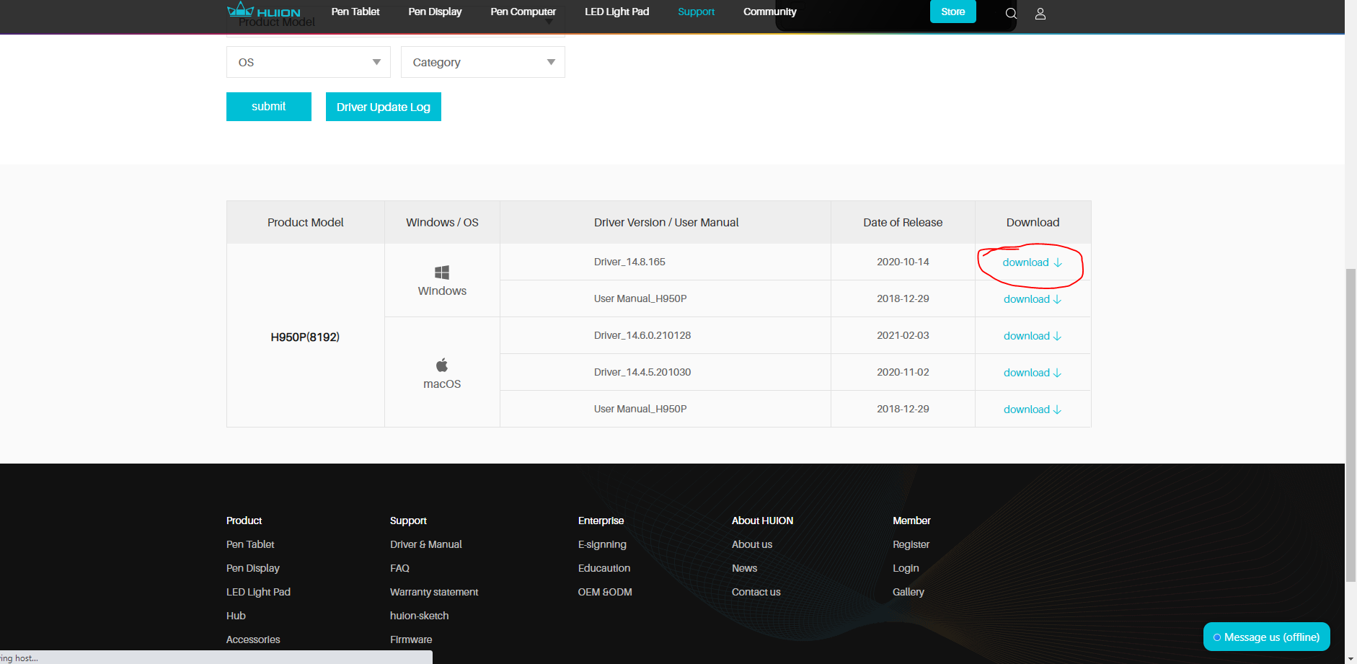The image size is (1357, 664).
Task: Open the user account icon
Action: [1040, 13]
